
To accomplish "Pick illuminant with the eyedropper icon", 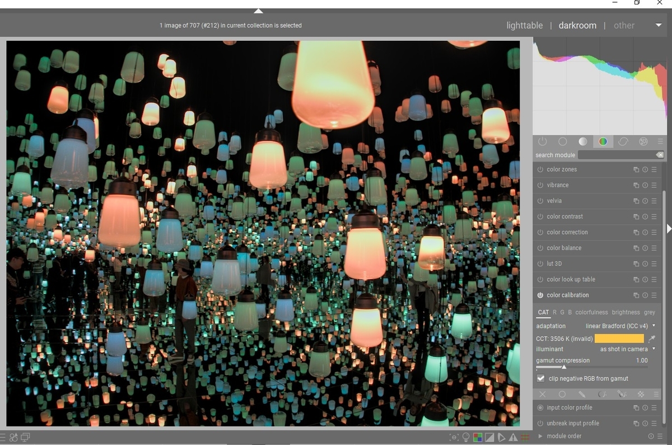I will click(652, 339).
